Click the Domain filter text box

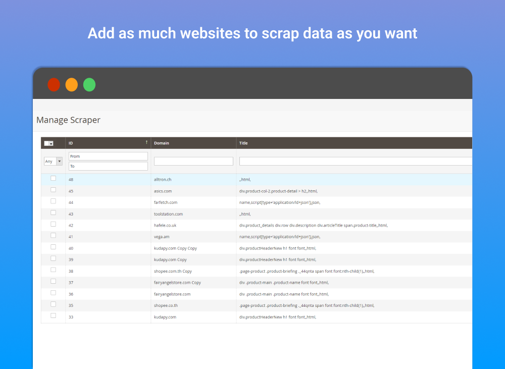193,161
